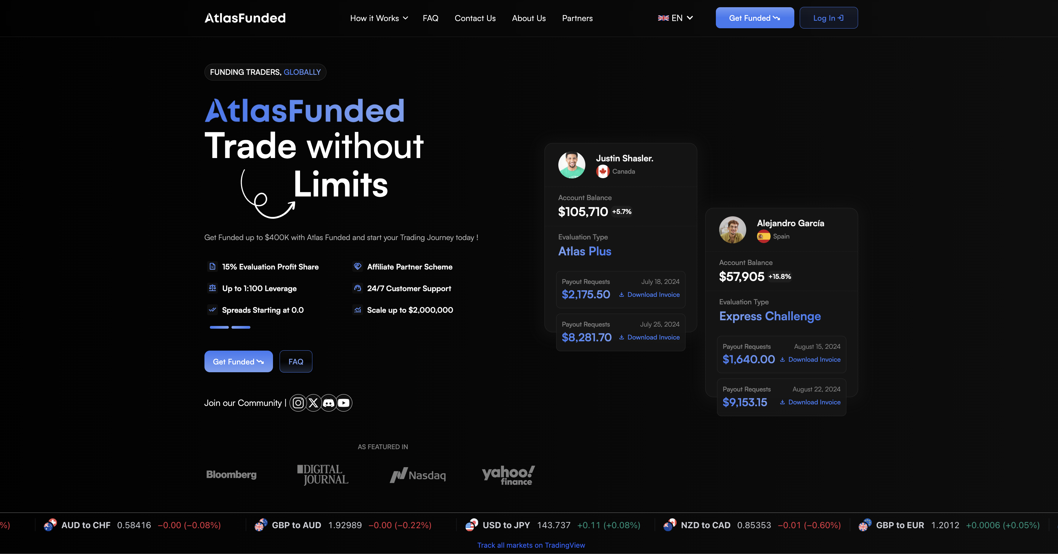
Task: Open the FAQ nav item
Action: click(x=431, y=18)
